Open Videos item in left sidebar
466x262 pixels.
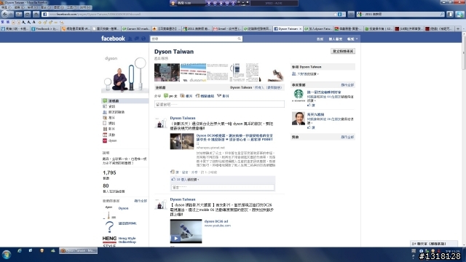click(108, 129)
